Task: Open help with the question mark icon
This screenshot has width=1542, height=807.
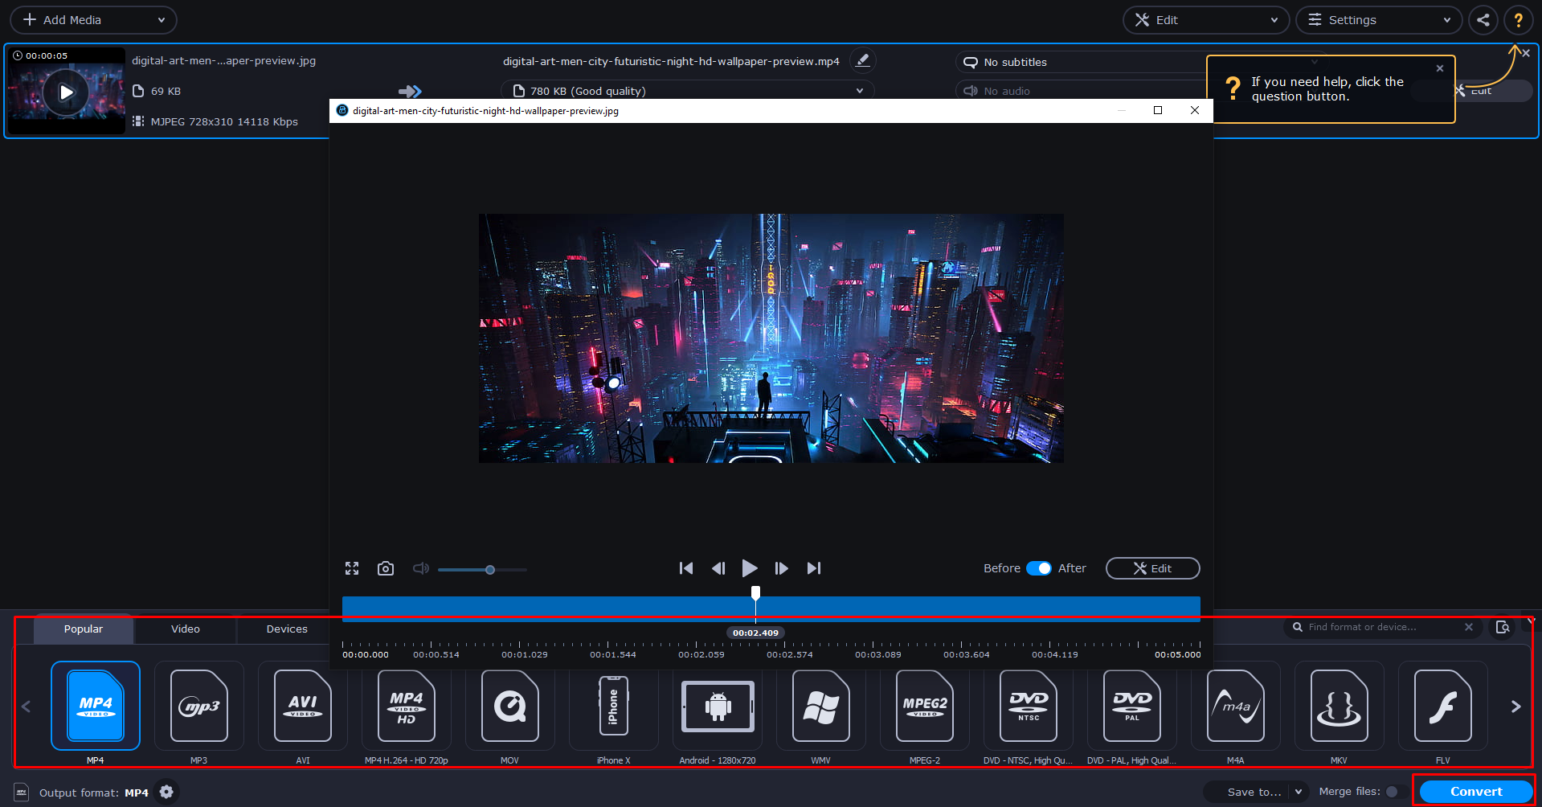Action: (1518, 20)
